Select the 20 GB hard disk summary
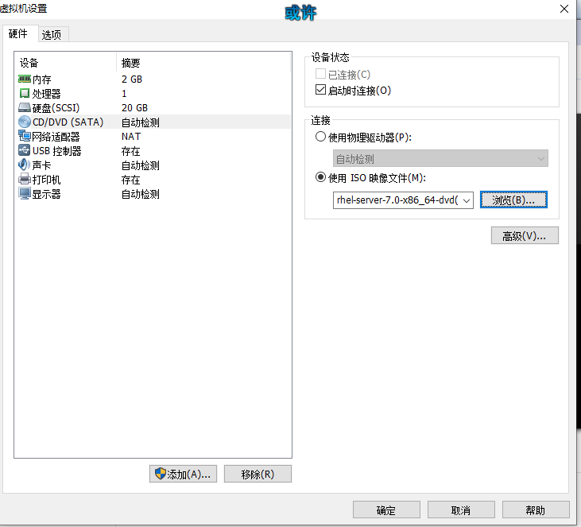Viewport: 581px width, 527px height. [x=134, y=107]
